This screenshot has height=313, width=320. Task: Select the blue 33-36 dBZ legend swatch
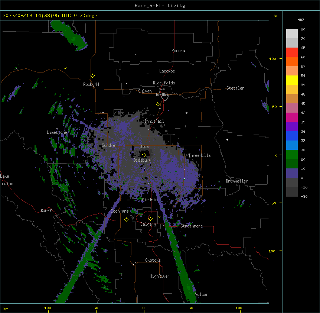(292, 136)
